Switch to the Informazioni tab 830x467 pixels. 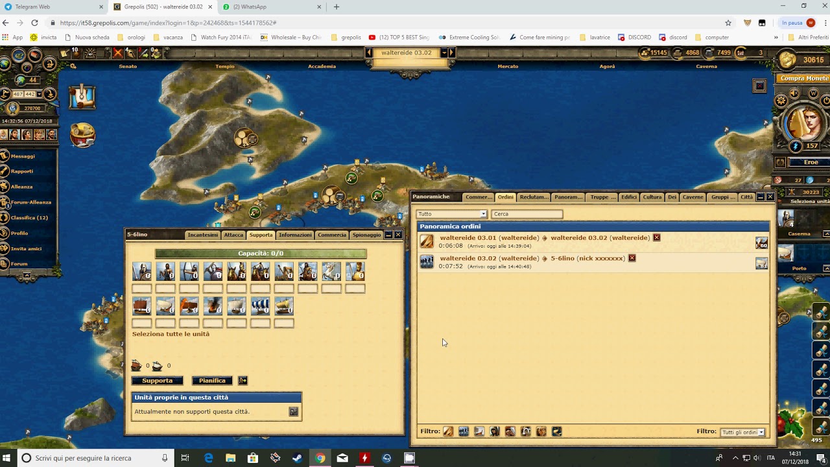point(295,235)
